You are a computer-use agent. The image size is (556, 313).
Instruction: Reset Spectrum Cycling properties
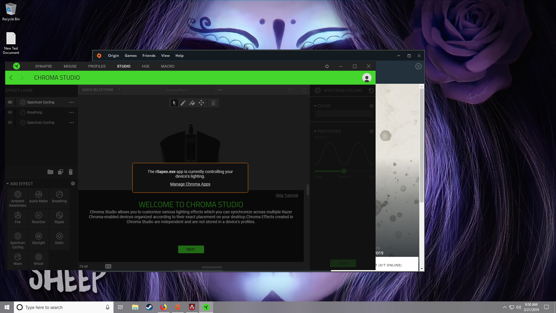pos(371,90)
